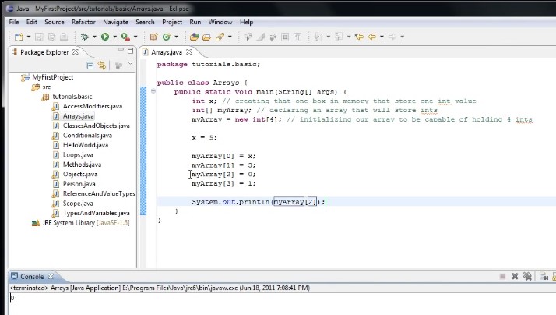Click Remove All Terminated Launches icon
The image size is (556, 315).
click(527, 277)
